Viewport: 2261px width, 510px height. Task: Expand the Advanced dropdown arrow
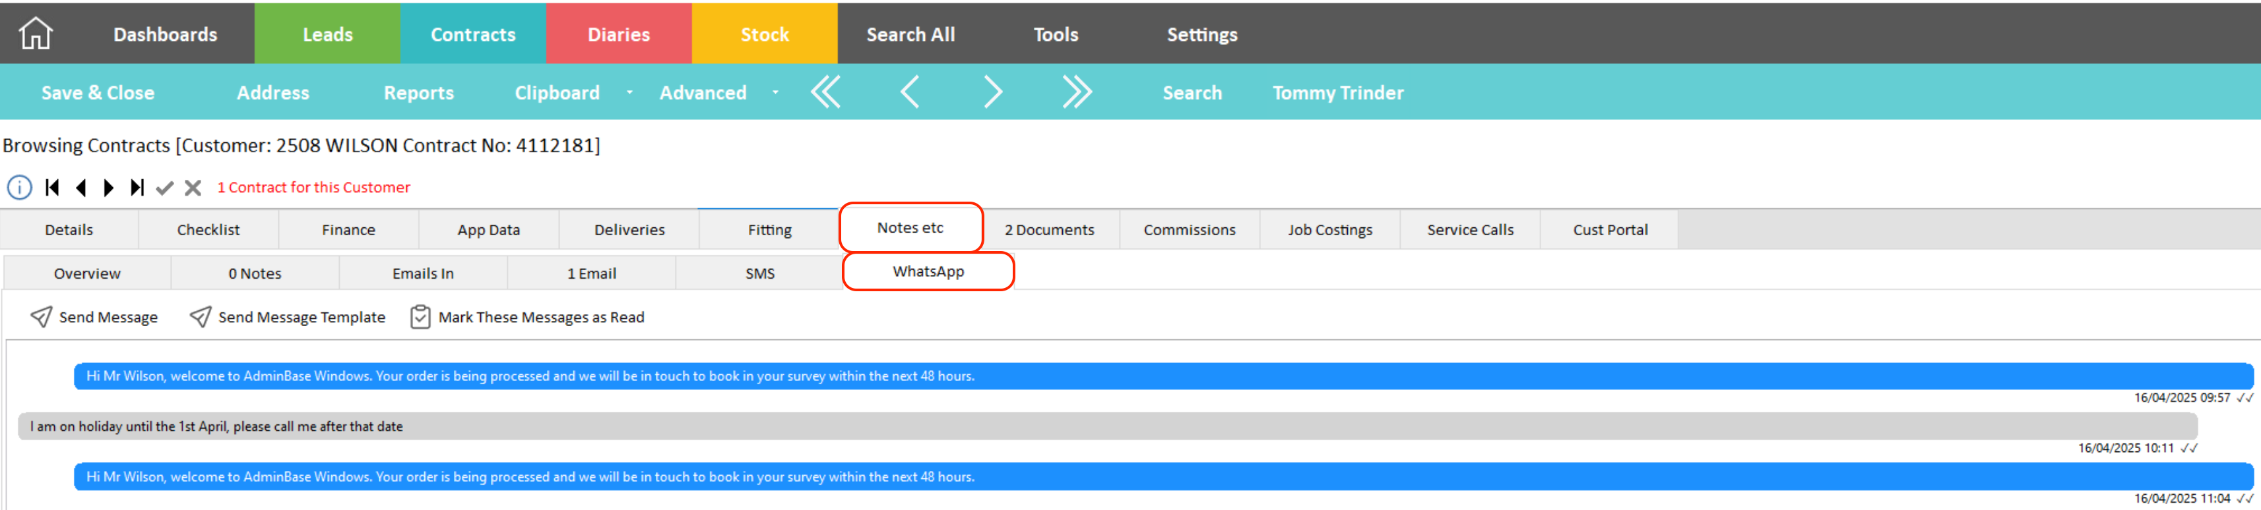775,93
